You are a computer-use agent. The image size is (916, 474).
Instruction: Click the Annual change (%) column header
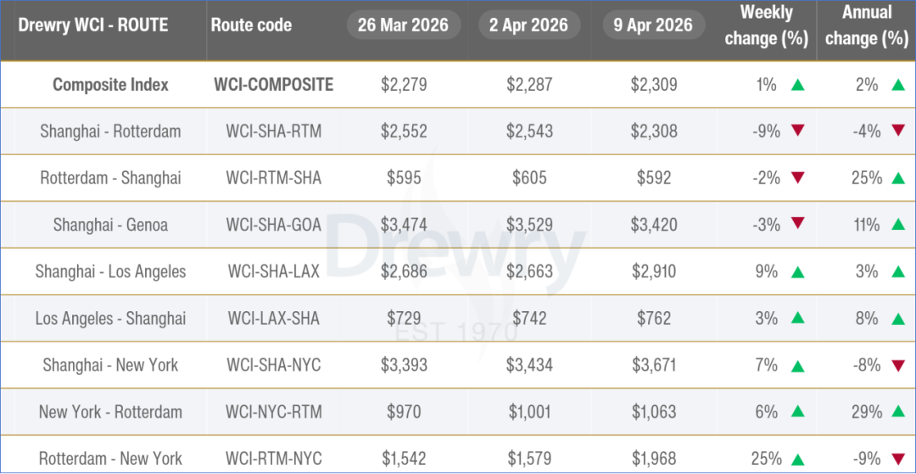point(866,25)
